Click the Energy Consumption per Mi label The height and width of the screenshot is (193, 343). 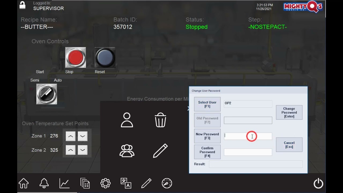point(158,99)
